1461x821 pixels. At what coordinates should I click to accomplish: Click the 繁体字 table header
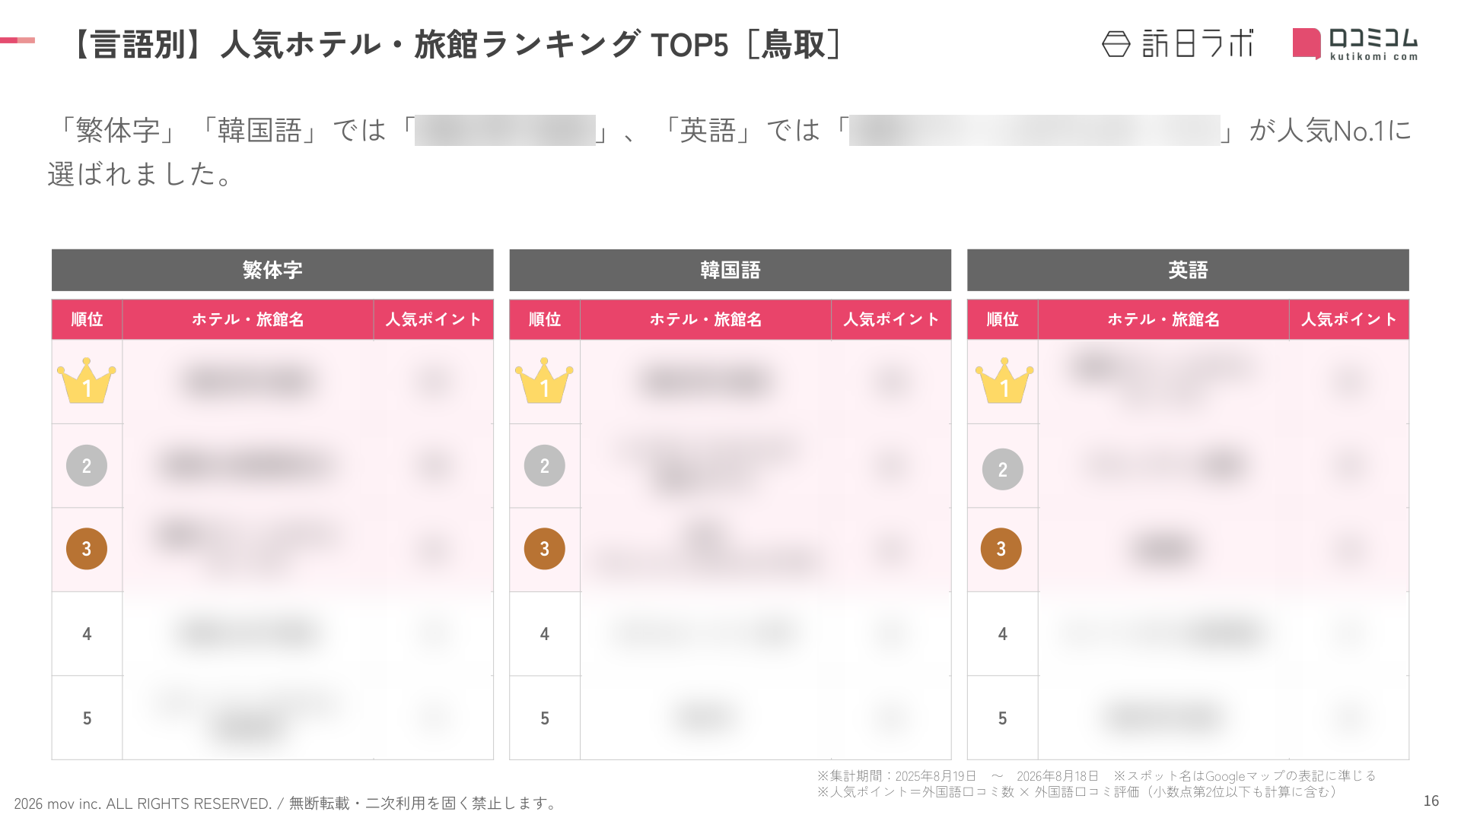[x=272, y=270]
